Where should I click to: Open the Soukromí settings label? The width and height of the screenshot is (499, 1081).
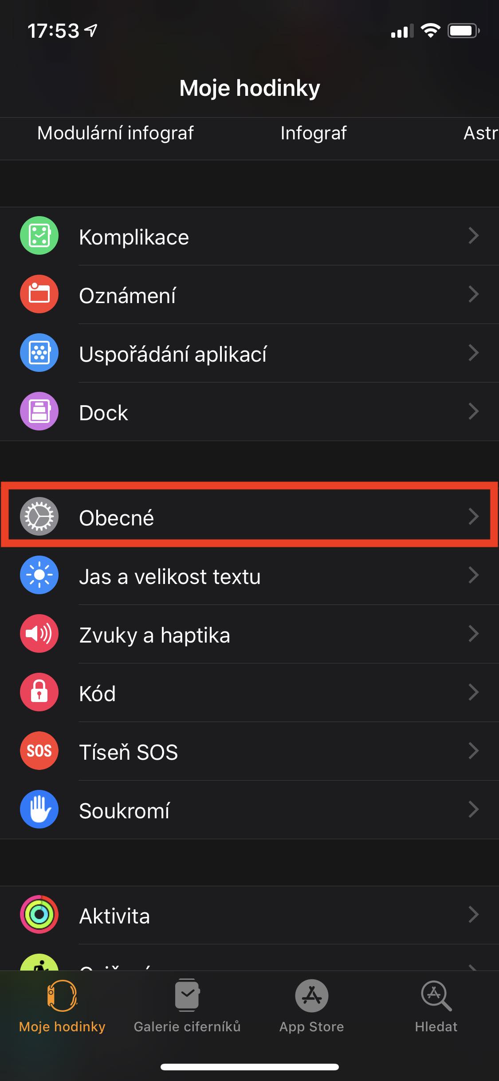pos(124,811)
